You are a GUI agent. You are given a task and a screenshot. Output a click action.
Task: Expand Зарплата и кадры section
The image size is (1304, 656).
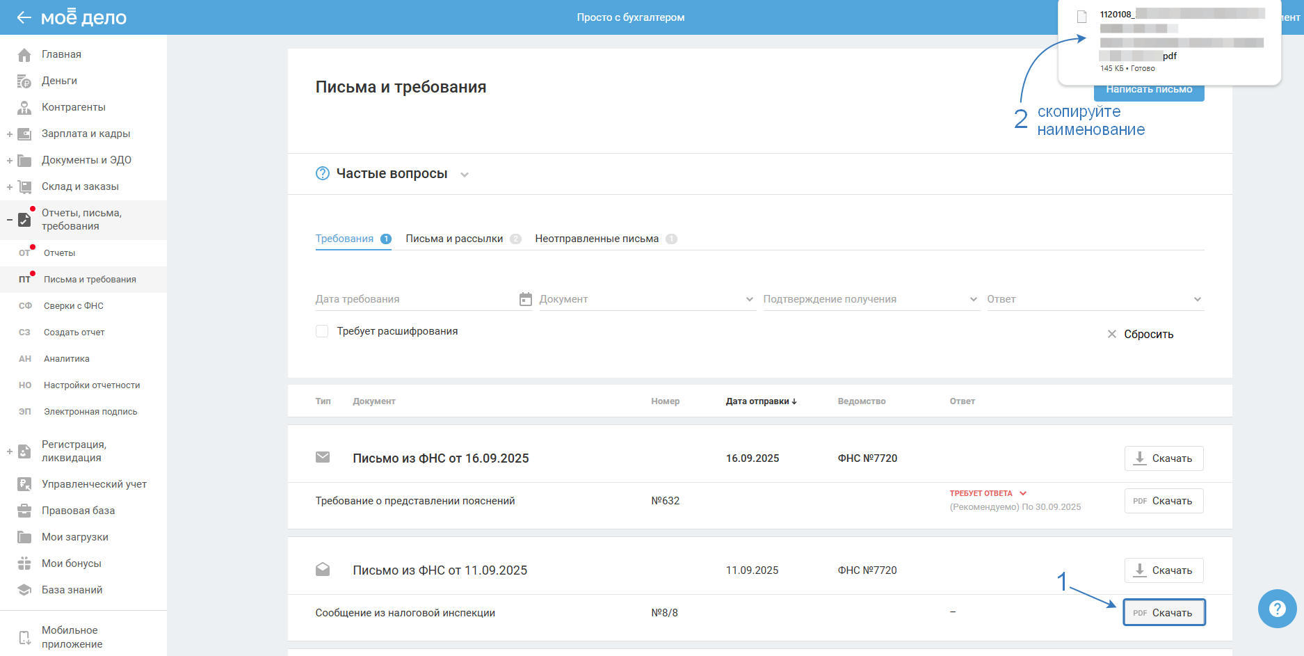(x=10, y=134)
